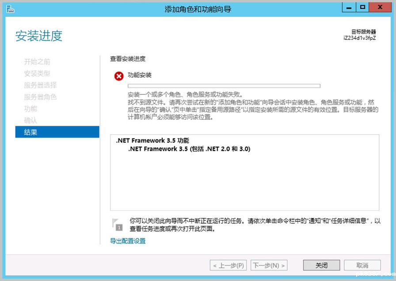Click the notification flag icon
Viewport: 396px width, 281px height.
[x=117, y=224]
